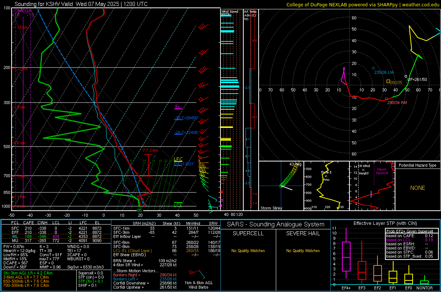Select the highlighted ML parcel row

tap(56, 236)
